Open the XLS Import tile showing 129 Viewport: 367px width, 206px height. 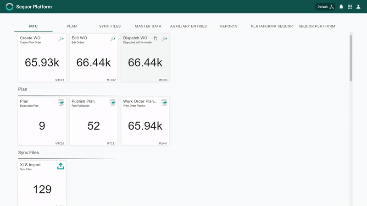[42, 184]
